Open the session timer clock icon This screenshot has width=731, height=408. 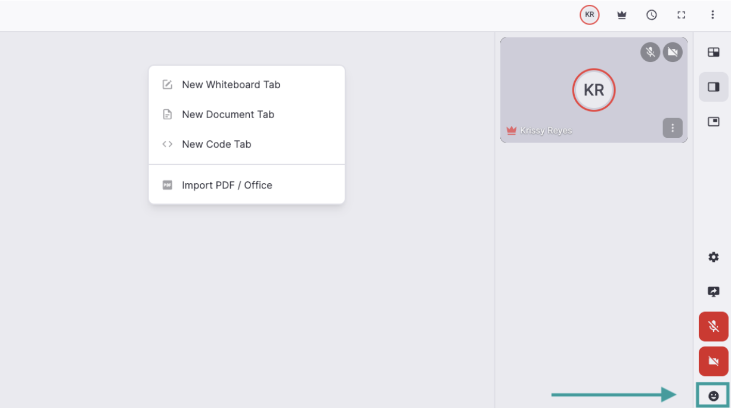[x=652, y=16]
